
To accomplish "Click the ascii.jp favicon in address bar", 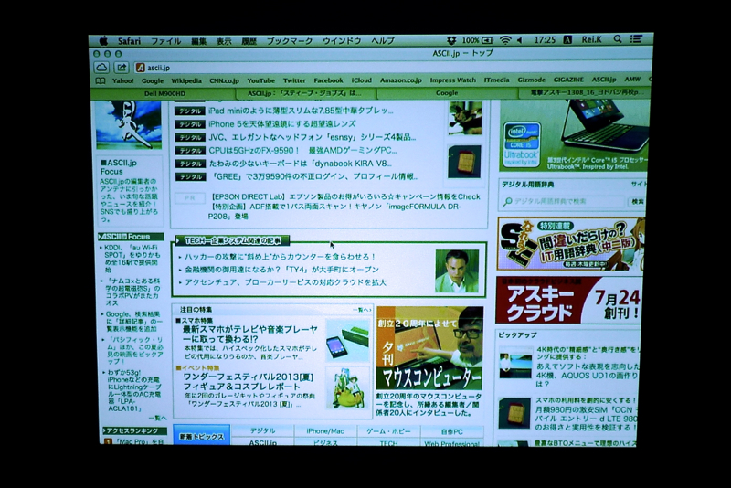I will tap(140, 68).
